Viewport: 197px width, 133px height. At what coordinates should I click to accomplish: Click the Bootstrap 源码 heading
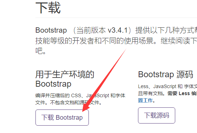166,74
